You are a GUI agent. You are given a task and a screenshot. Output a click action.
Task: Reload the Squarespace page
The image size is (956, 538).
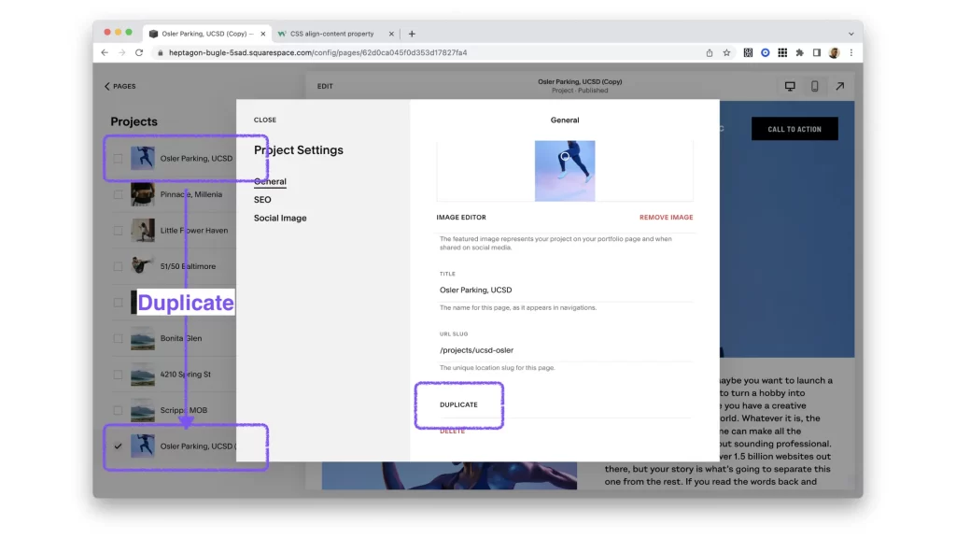click(x=139, y=52)
